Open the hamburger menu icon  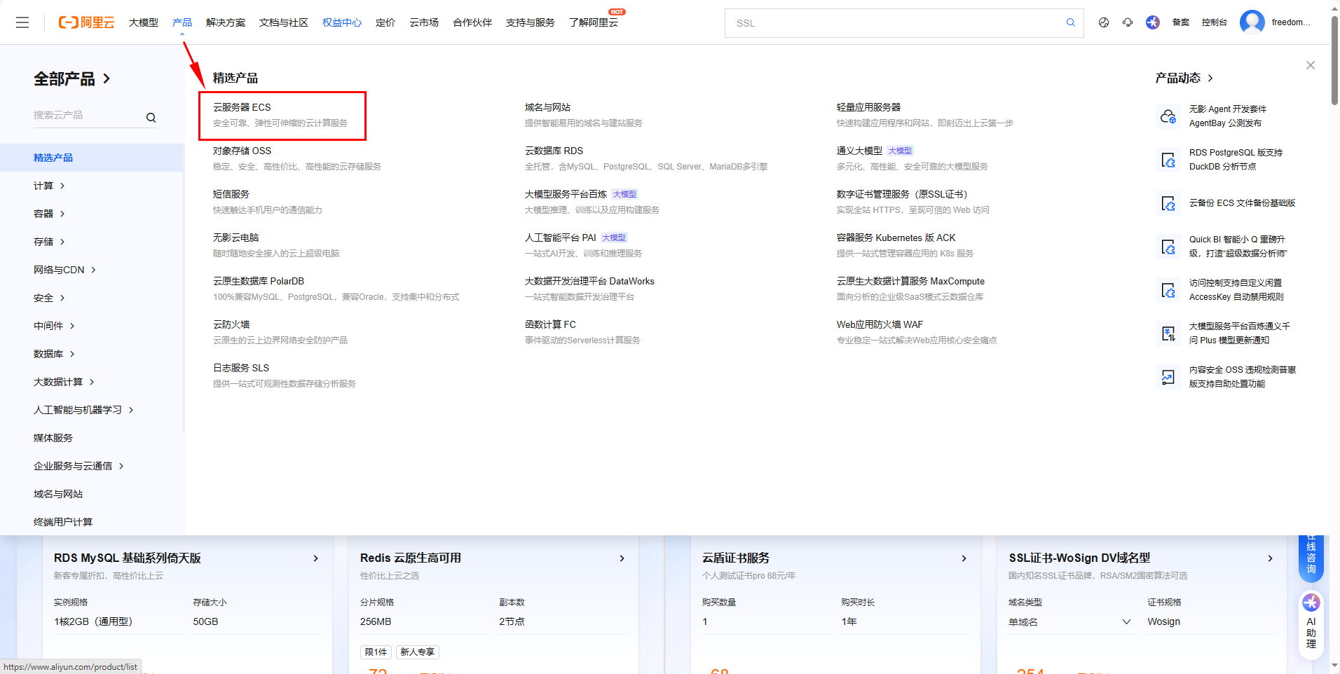22,22
